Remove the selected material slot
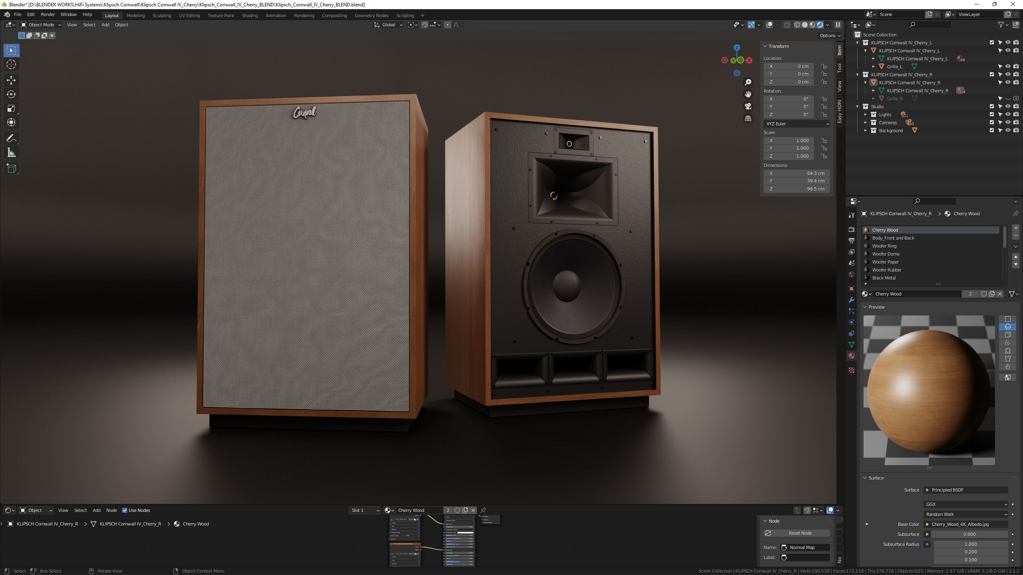 pyautogui.click(x=1015, y=236)
